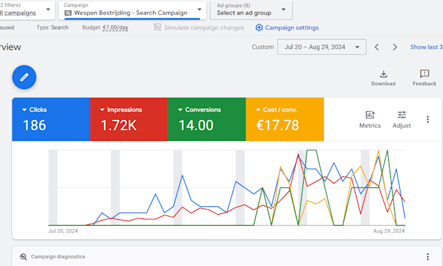The image size is (443, 266).
Task: Go to next date range arrow
Action: tap(395, 47)
